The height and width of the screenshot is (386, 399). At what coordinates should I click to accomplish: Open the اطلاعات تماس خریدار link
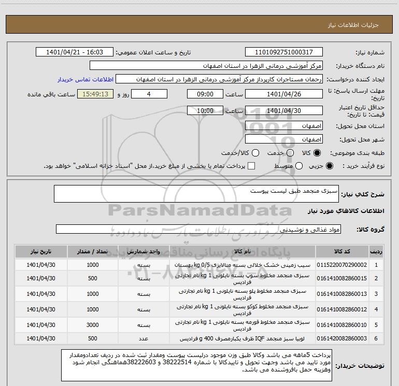85,79
